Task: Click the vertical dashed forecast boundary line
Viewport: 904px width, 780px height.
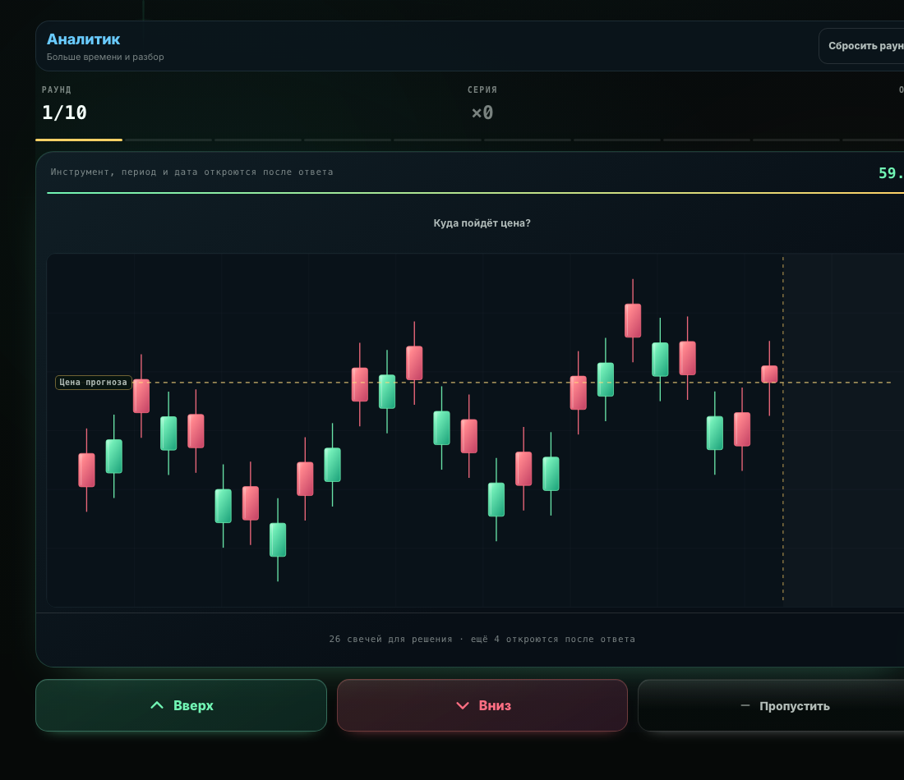Action: (x=783, y=429)
